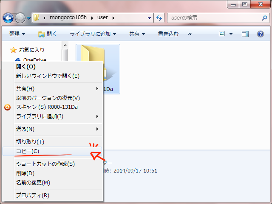Click the Back navigation arrow button
Image resolution: width=272 pixels, height=204 pixels.
[8, 18]
